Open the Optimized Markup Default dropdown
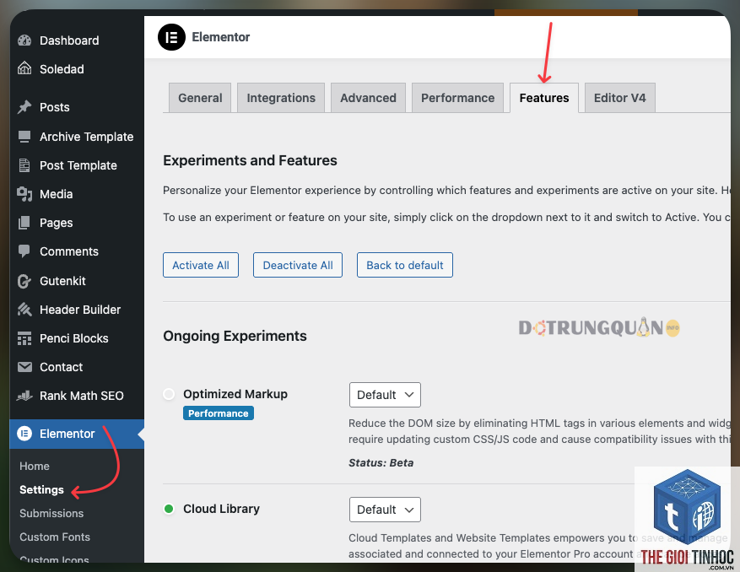The width and height of the screenshot is (740, 572). click(385, 395)
